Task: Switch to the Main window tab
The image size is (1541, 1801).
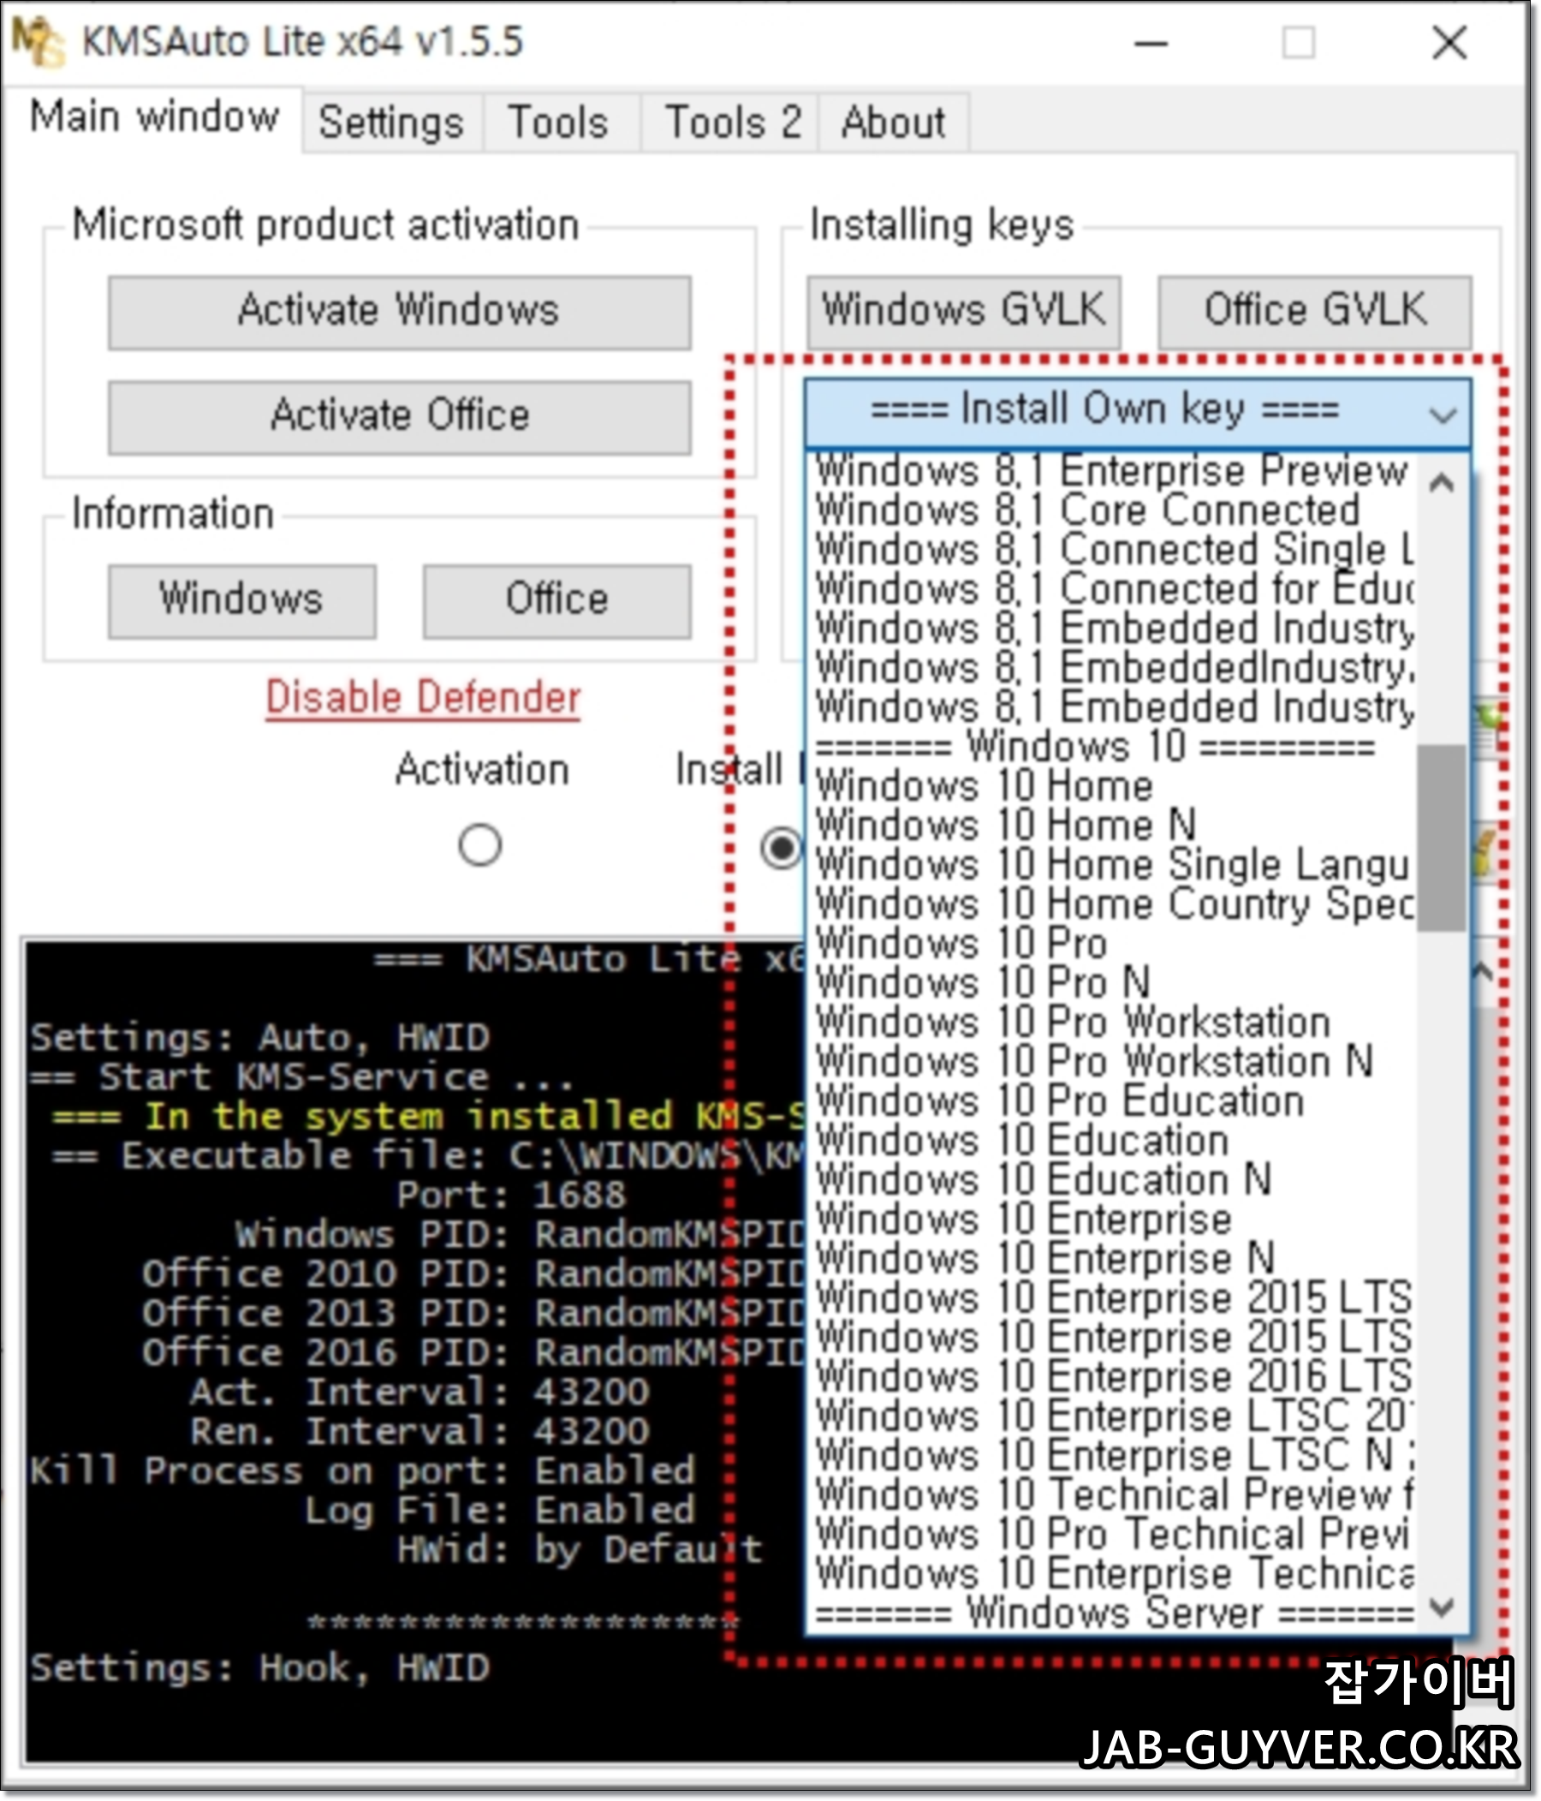Action: coord(154,117)
